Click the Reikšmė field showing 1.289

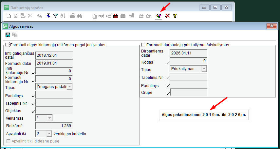pyautogui.click(x=54, y=126)
